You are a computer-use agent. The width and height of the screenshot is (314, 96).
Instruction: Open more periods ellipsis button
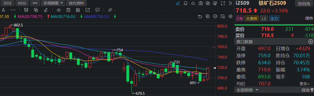click(x=35, y=3)
